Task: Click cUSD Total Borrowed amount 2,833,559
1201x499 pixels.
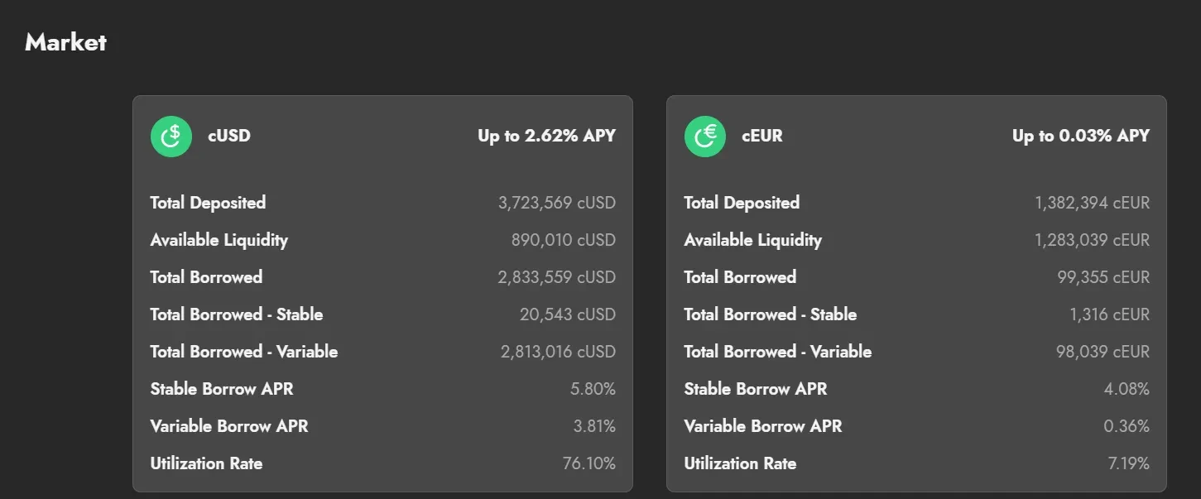Action: 557,277
